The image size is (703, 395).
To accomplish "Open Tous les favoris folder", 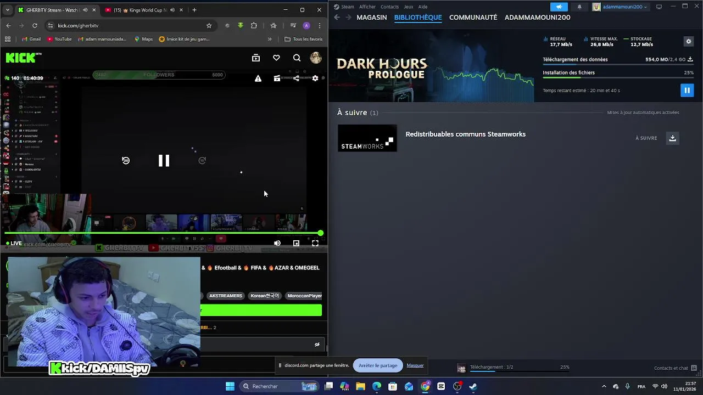I will [x=303, y=39].
